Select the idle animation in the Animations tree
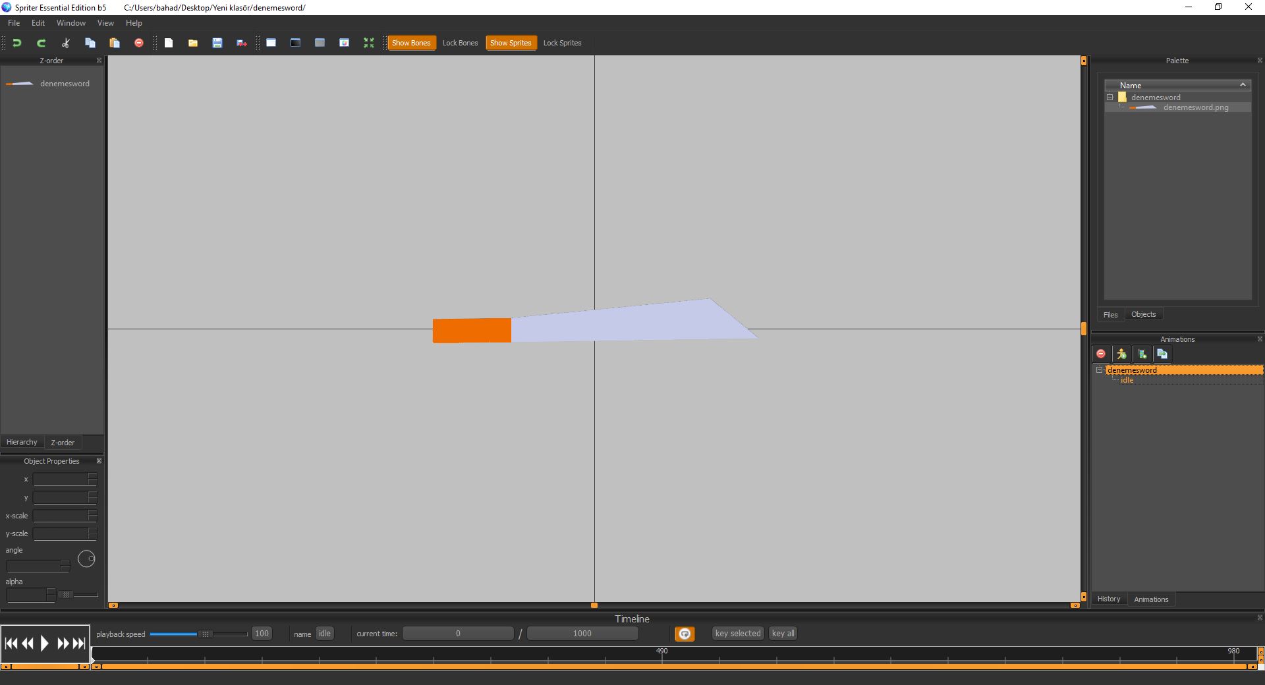 pyautogui.click(x=1127, y=380)
